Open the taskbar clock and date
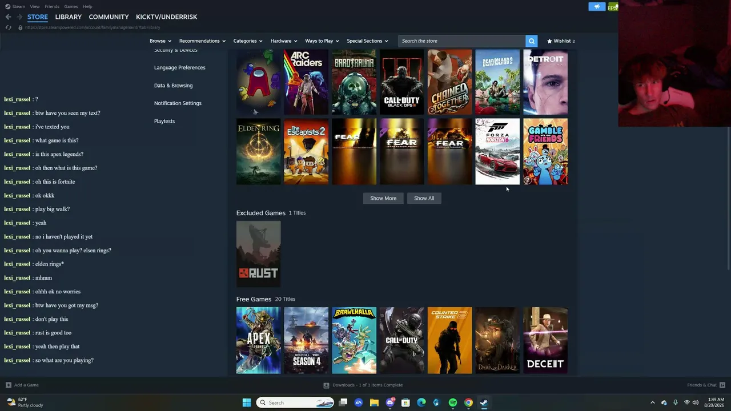Screen dimensions: 731x411 click(716, 402)
